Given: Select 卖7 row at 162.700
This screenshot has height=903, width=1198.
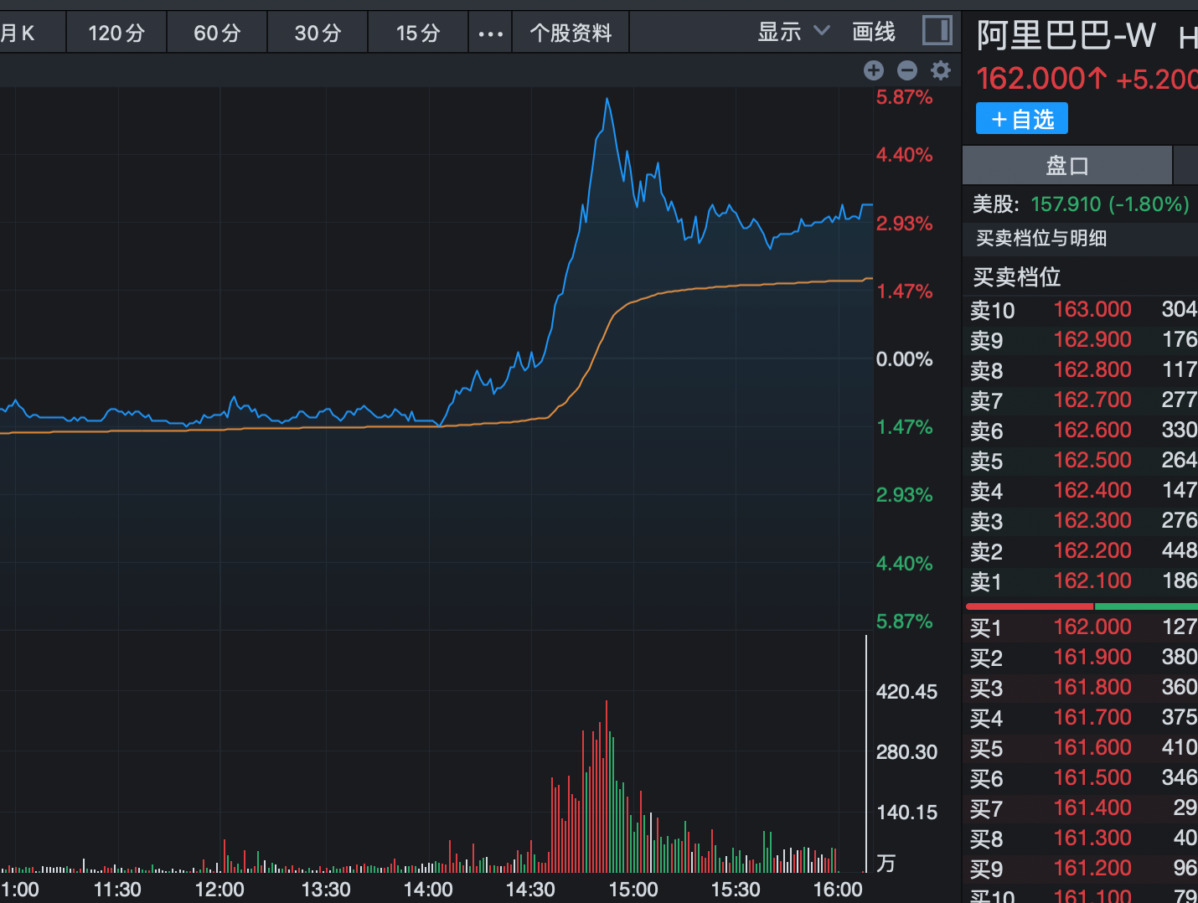Looking at the screenshot, I should 1082,400.
